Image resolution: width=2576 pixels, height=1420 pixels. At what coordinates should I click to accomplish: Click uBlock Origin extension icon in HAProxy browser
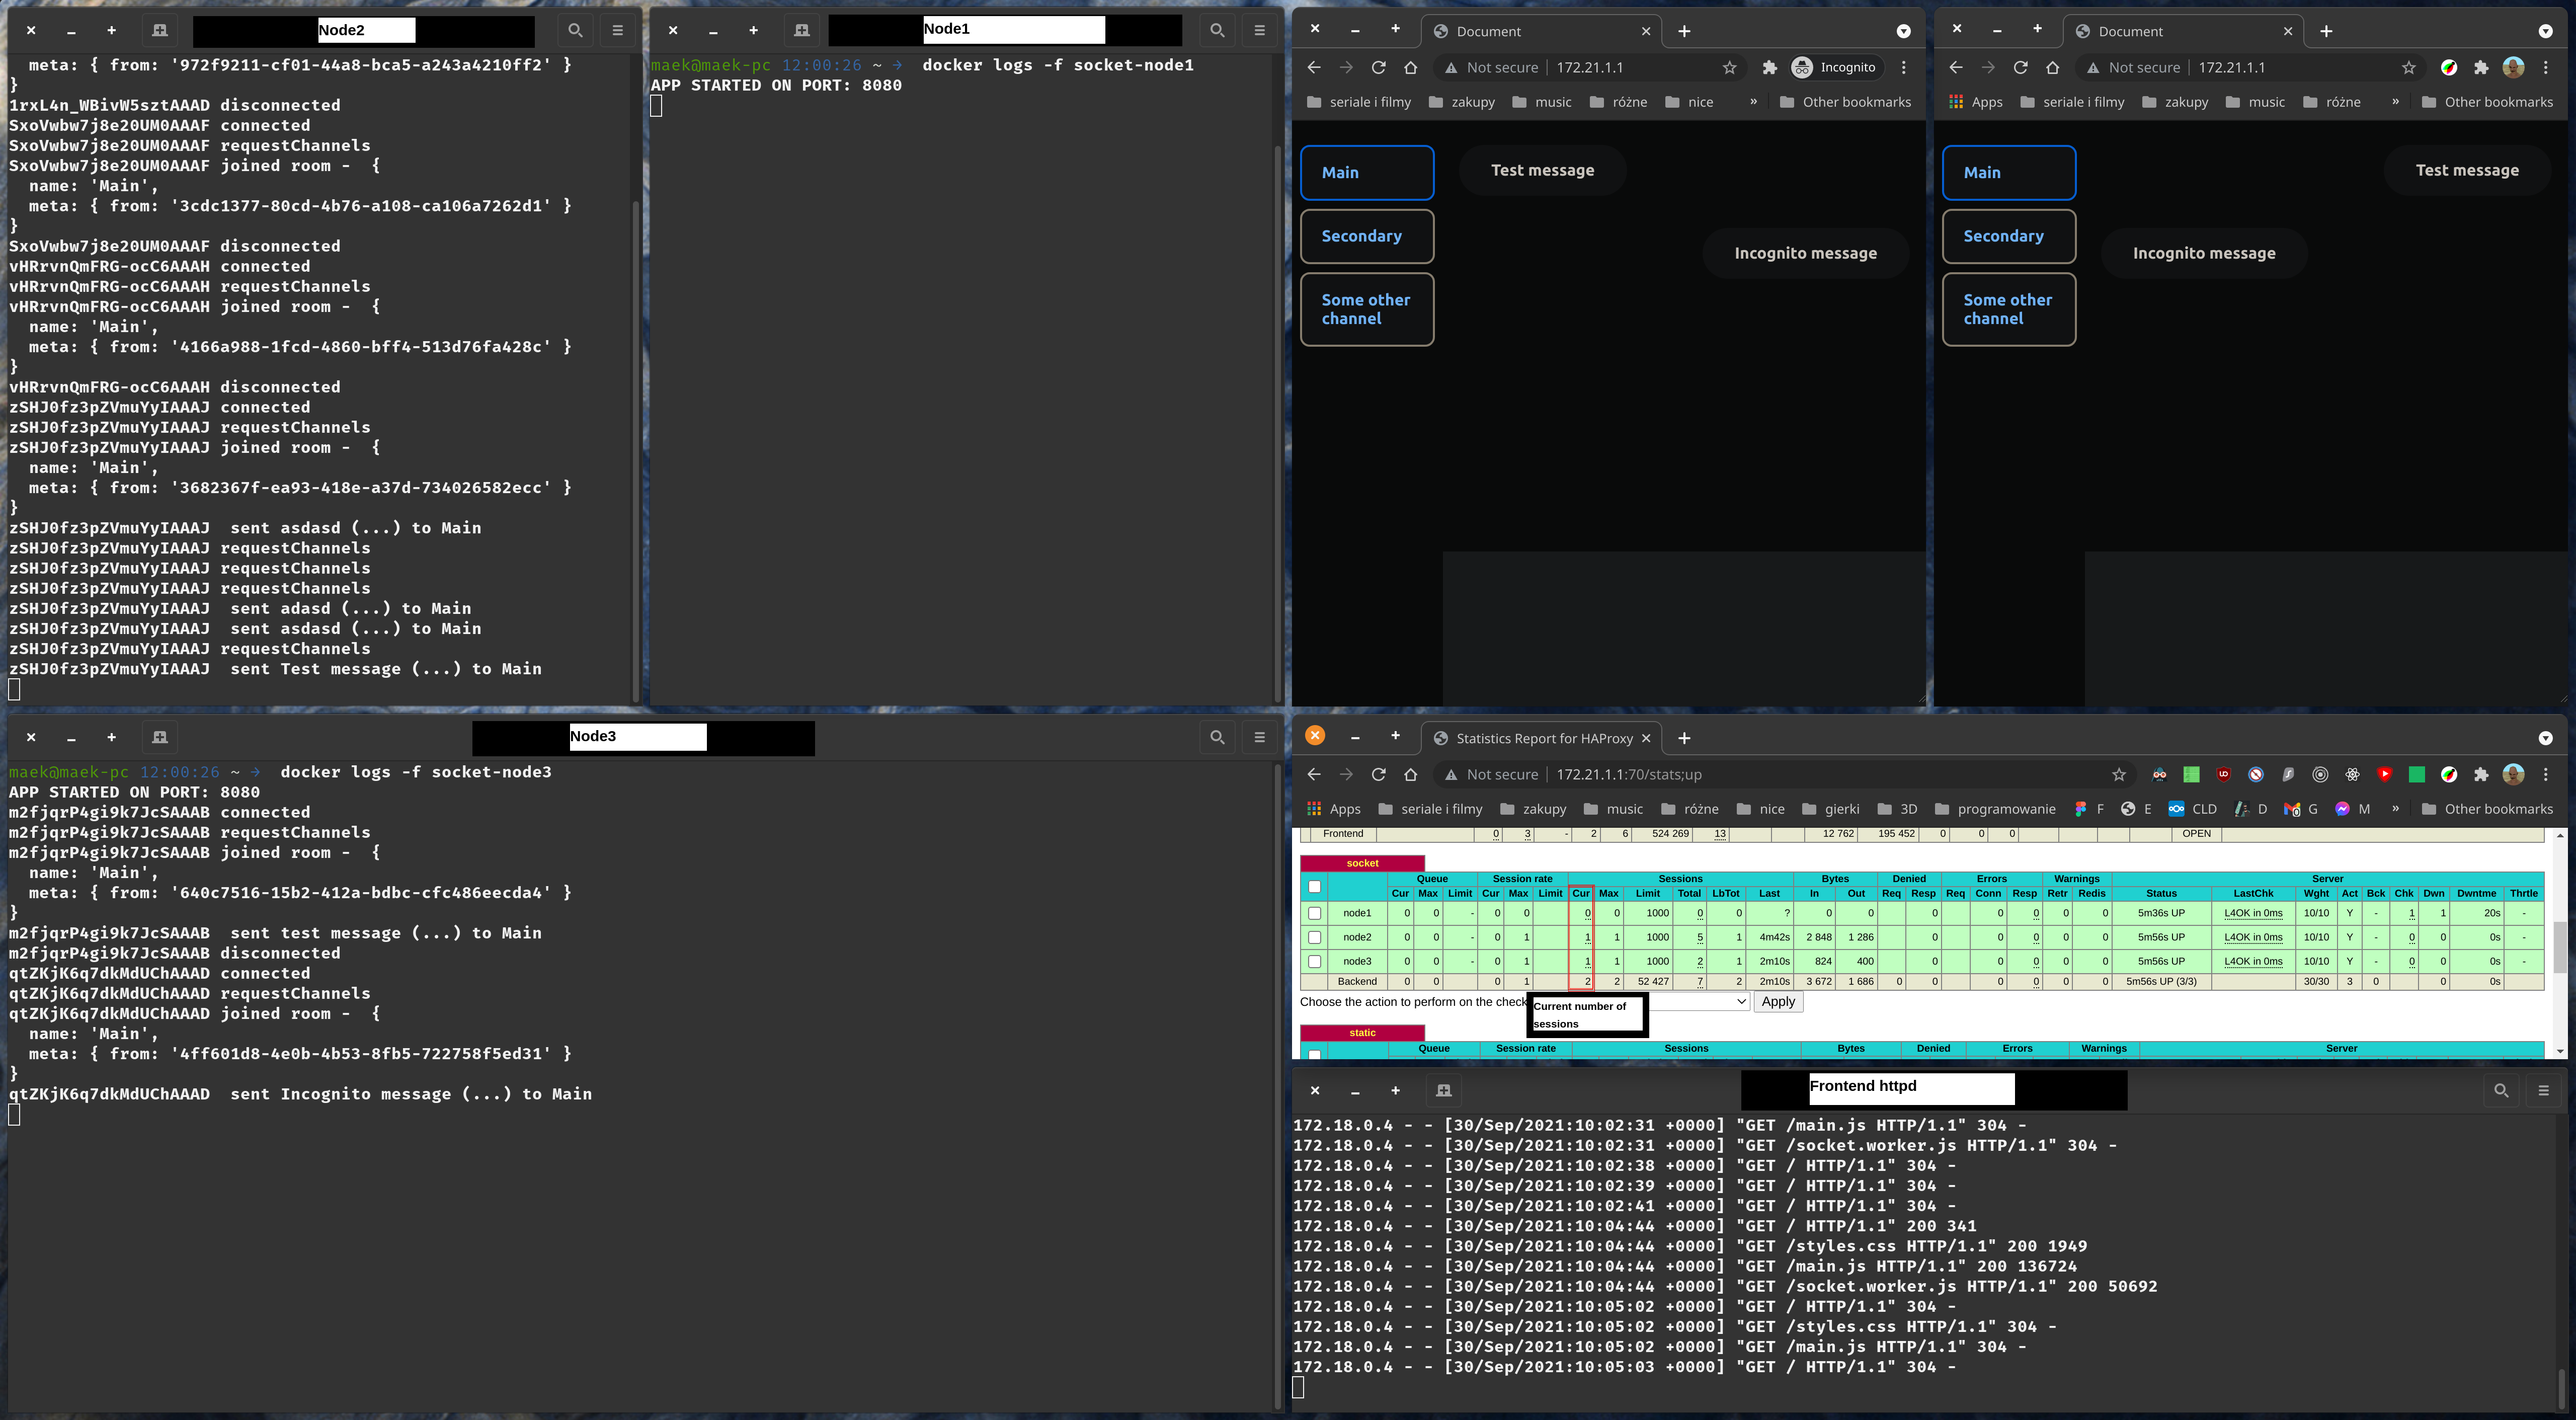2223,774
